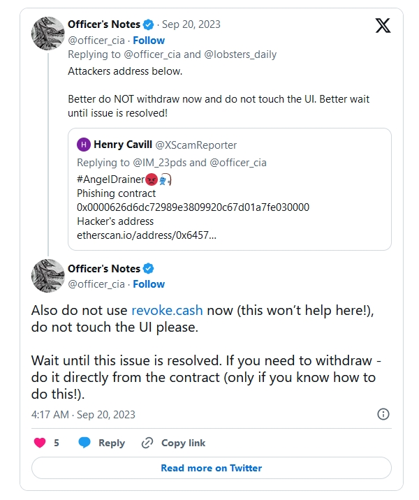The height and width of the screenshot is (500, 419).
Task: Follow @officer_cia in second tweet
Action: click(x=149, y=284)
